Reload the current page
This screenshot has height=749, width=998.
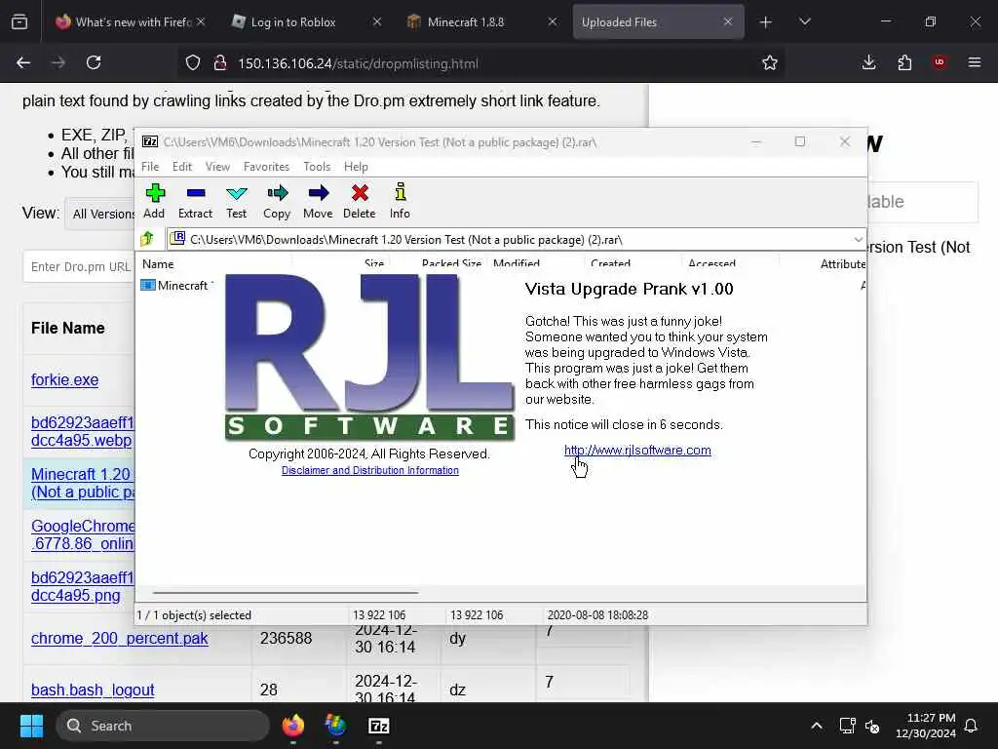click(x=94, y=62)
